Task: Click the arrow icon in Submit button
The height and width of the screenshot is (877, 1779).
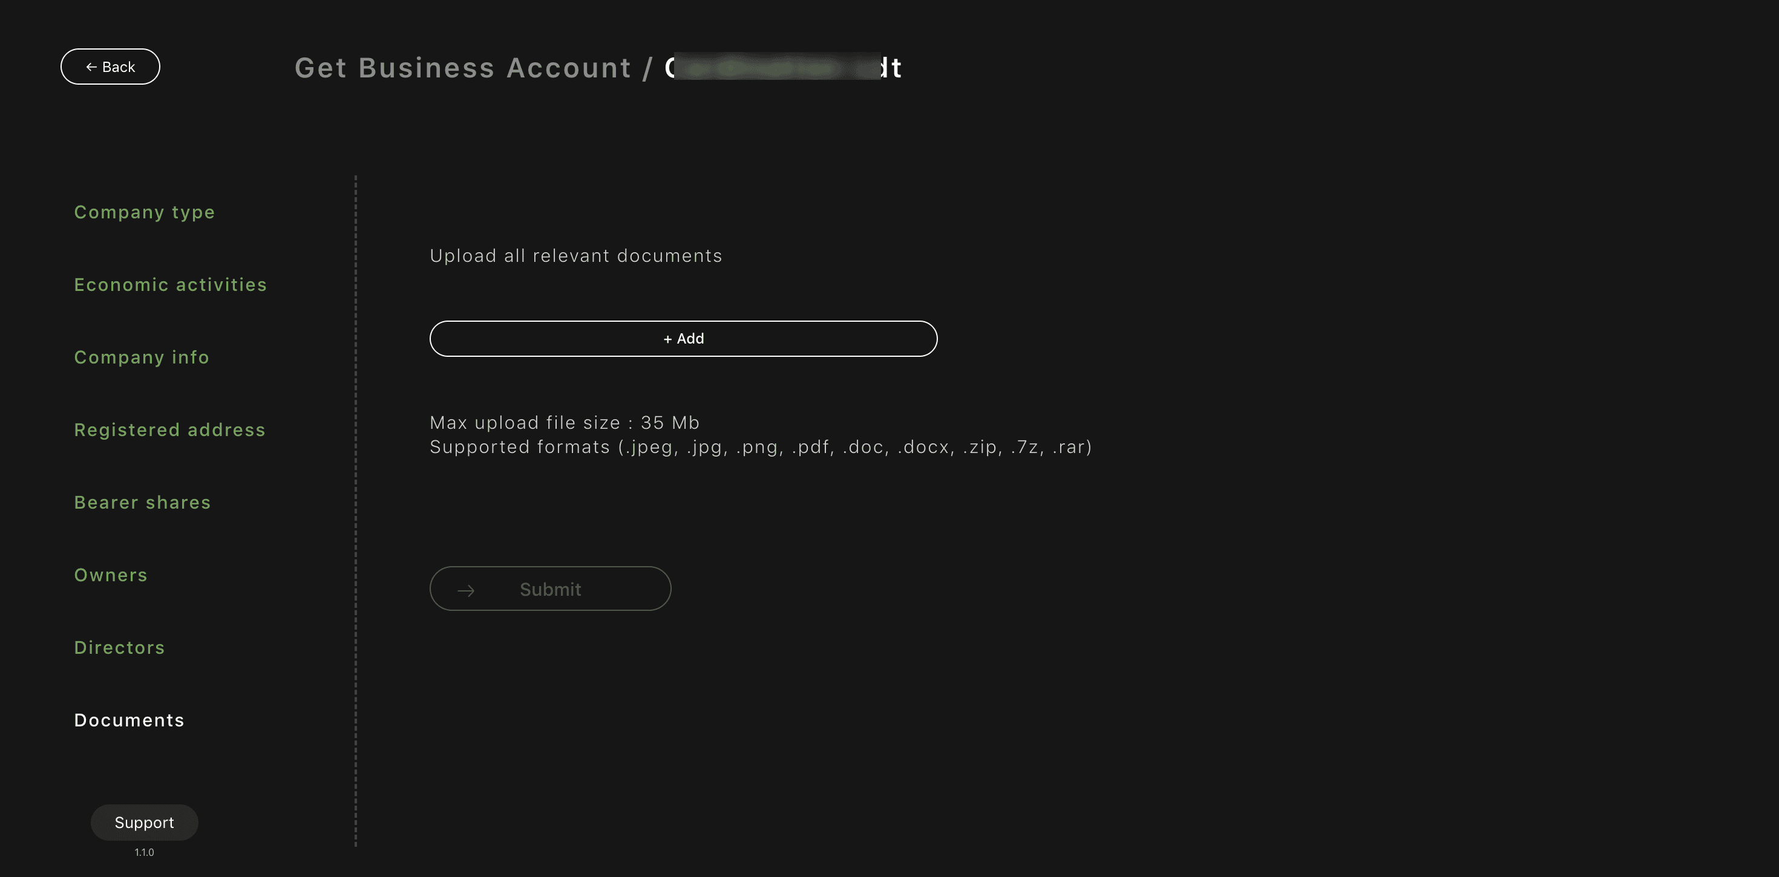Action: point(466,590)
